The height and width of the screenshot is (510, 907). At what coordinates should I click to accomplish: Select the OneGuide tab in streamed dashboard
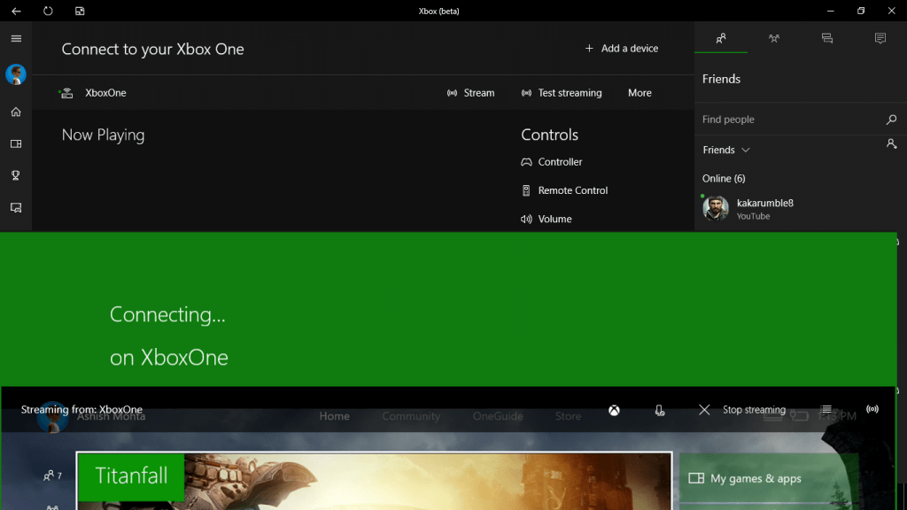(x=498, y=416)
